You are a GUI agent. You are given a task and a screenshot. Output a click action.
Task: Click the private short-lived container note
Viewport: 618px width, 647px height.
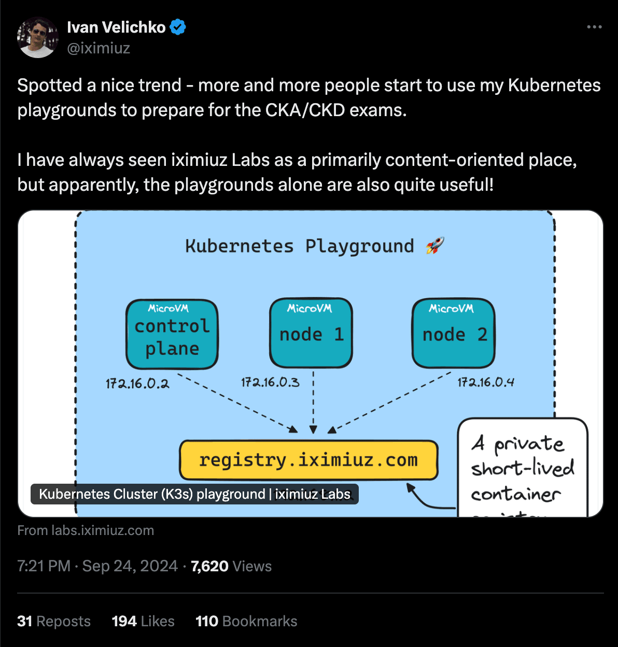(x=523, y=468)
